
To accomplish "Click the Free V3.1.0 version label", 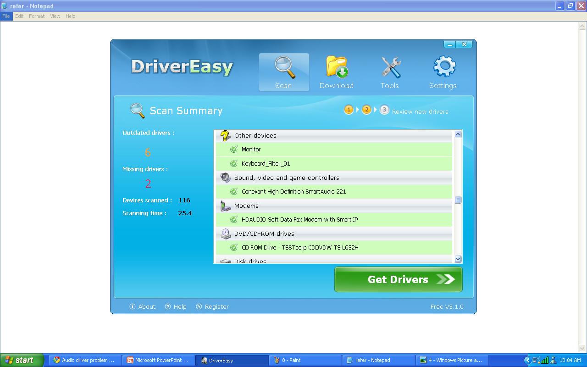I will pyautogui.click(x=447, y=306).
